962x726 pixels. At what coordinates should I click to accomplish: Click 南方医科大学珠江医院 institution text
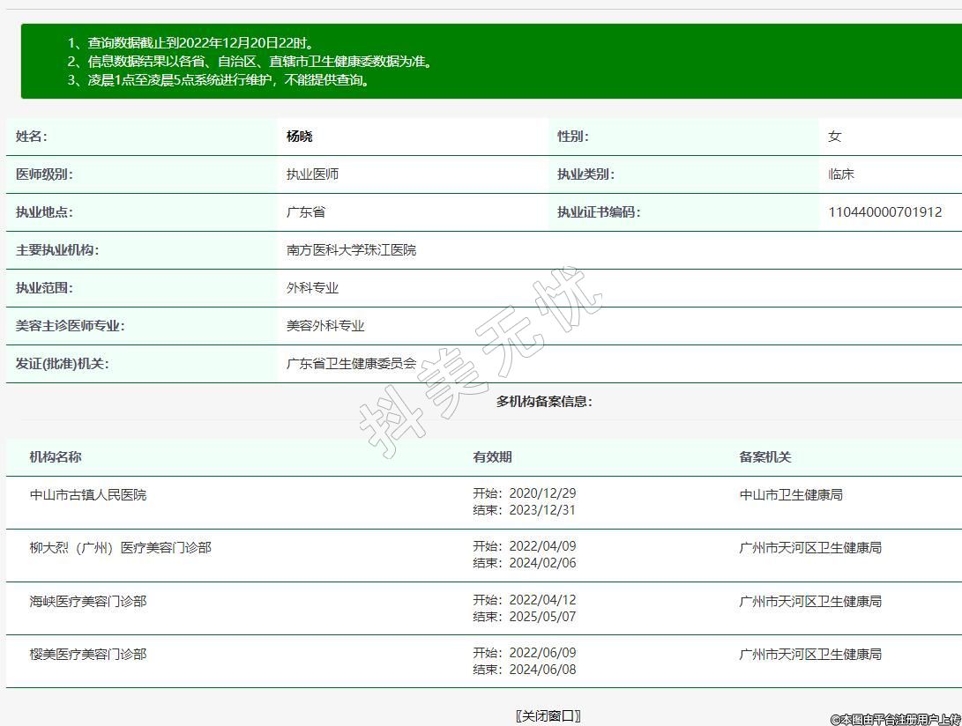pos(351,250)
